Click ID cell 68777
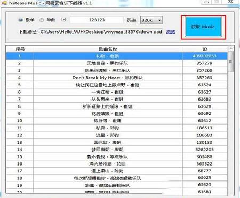240x198 pixels. (x=205, y=171)
